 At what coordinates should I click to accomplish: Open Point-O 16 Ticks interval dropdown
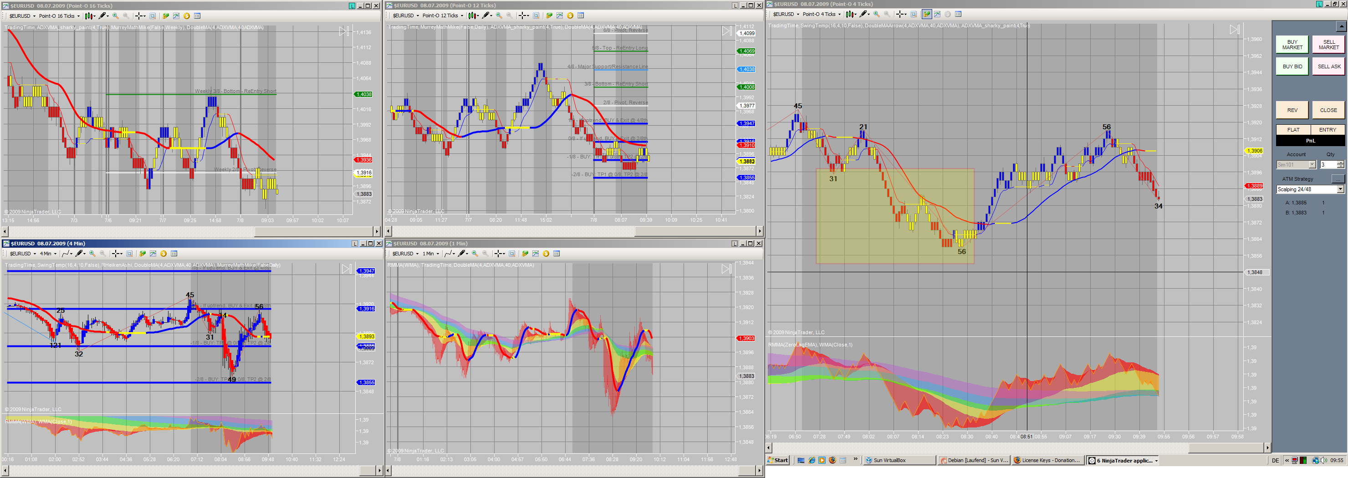coord(59,15)
